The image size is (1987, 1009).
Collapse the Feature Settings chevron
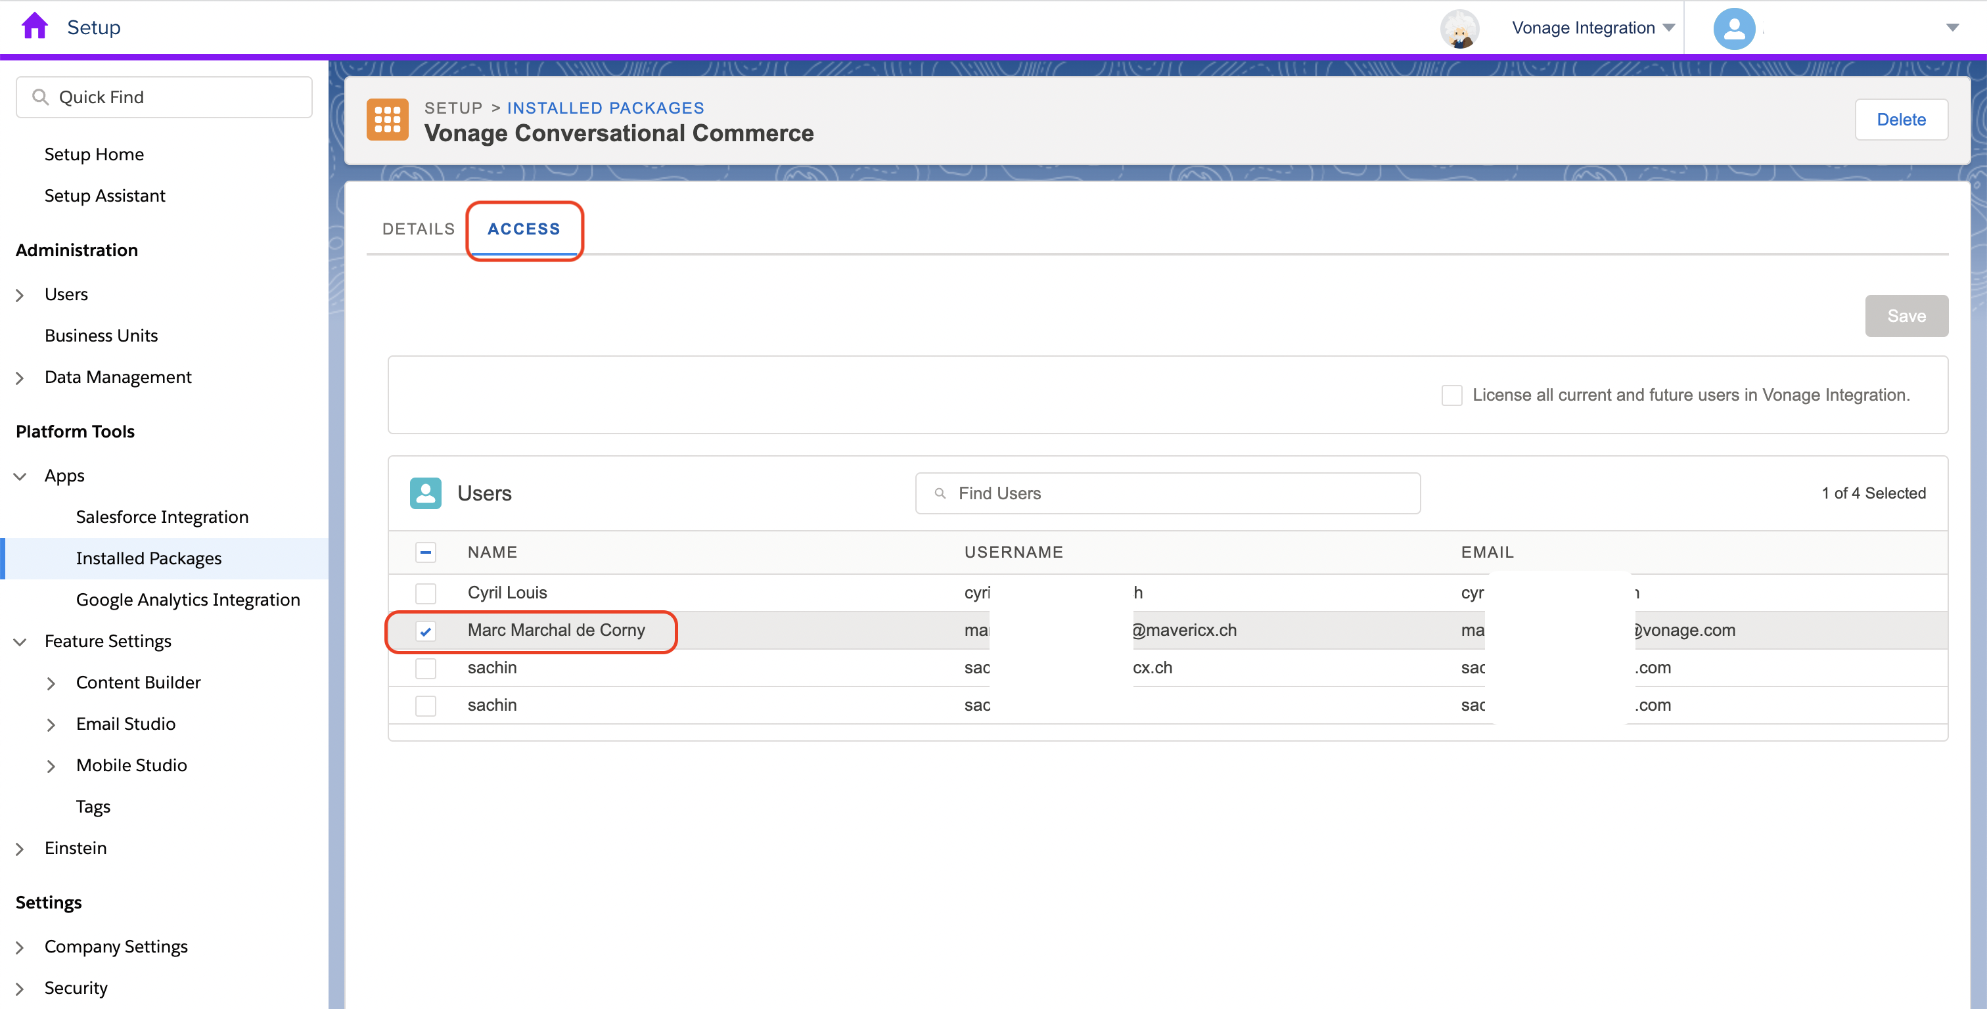pyautogui.click(x=19, y=642)
